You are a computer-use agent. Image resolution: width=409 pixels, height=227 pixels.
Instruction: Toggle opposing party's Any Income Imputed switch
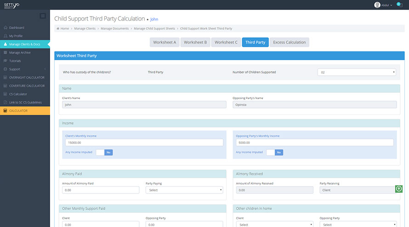pyautogui.click(x=274, y=152)
